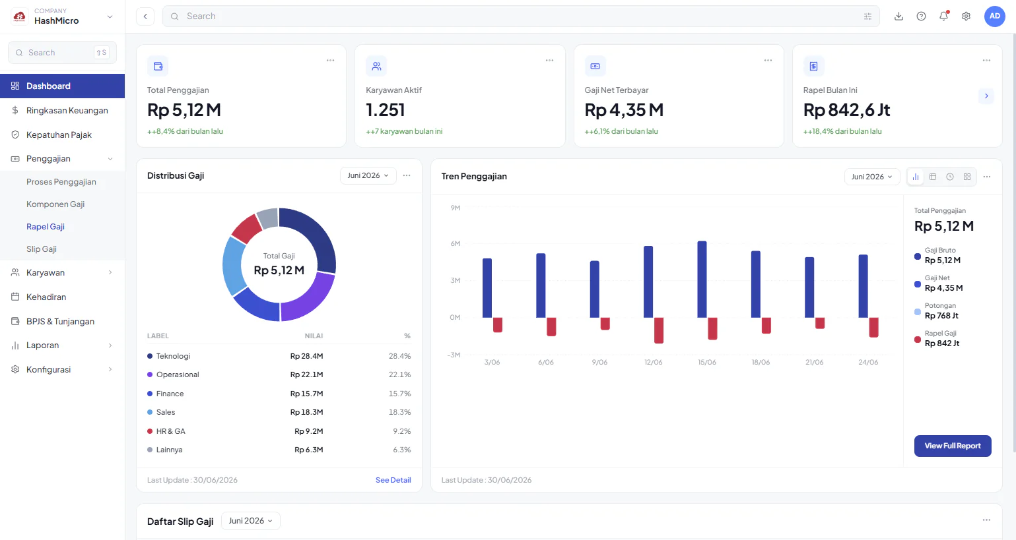Click the dark navy Teknologi donut segment
Image resolution: width=1016 pixels, height=540 pixels.
(x=313, y=235)
